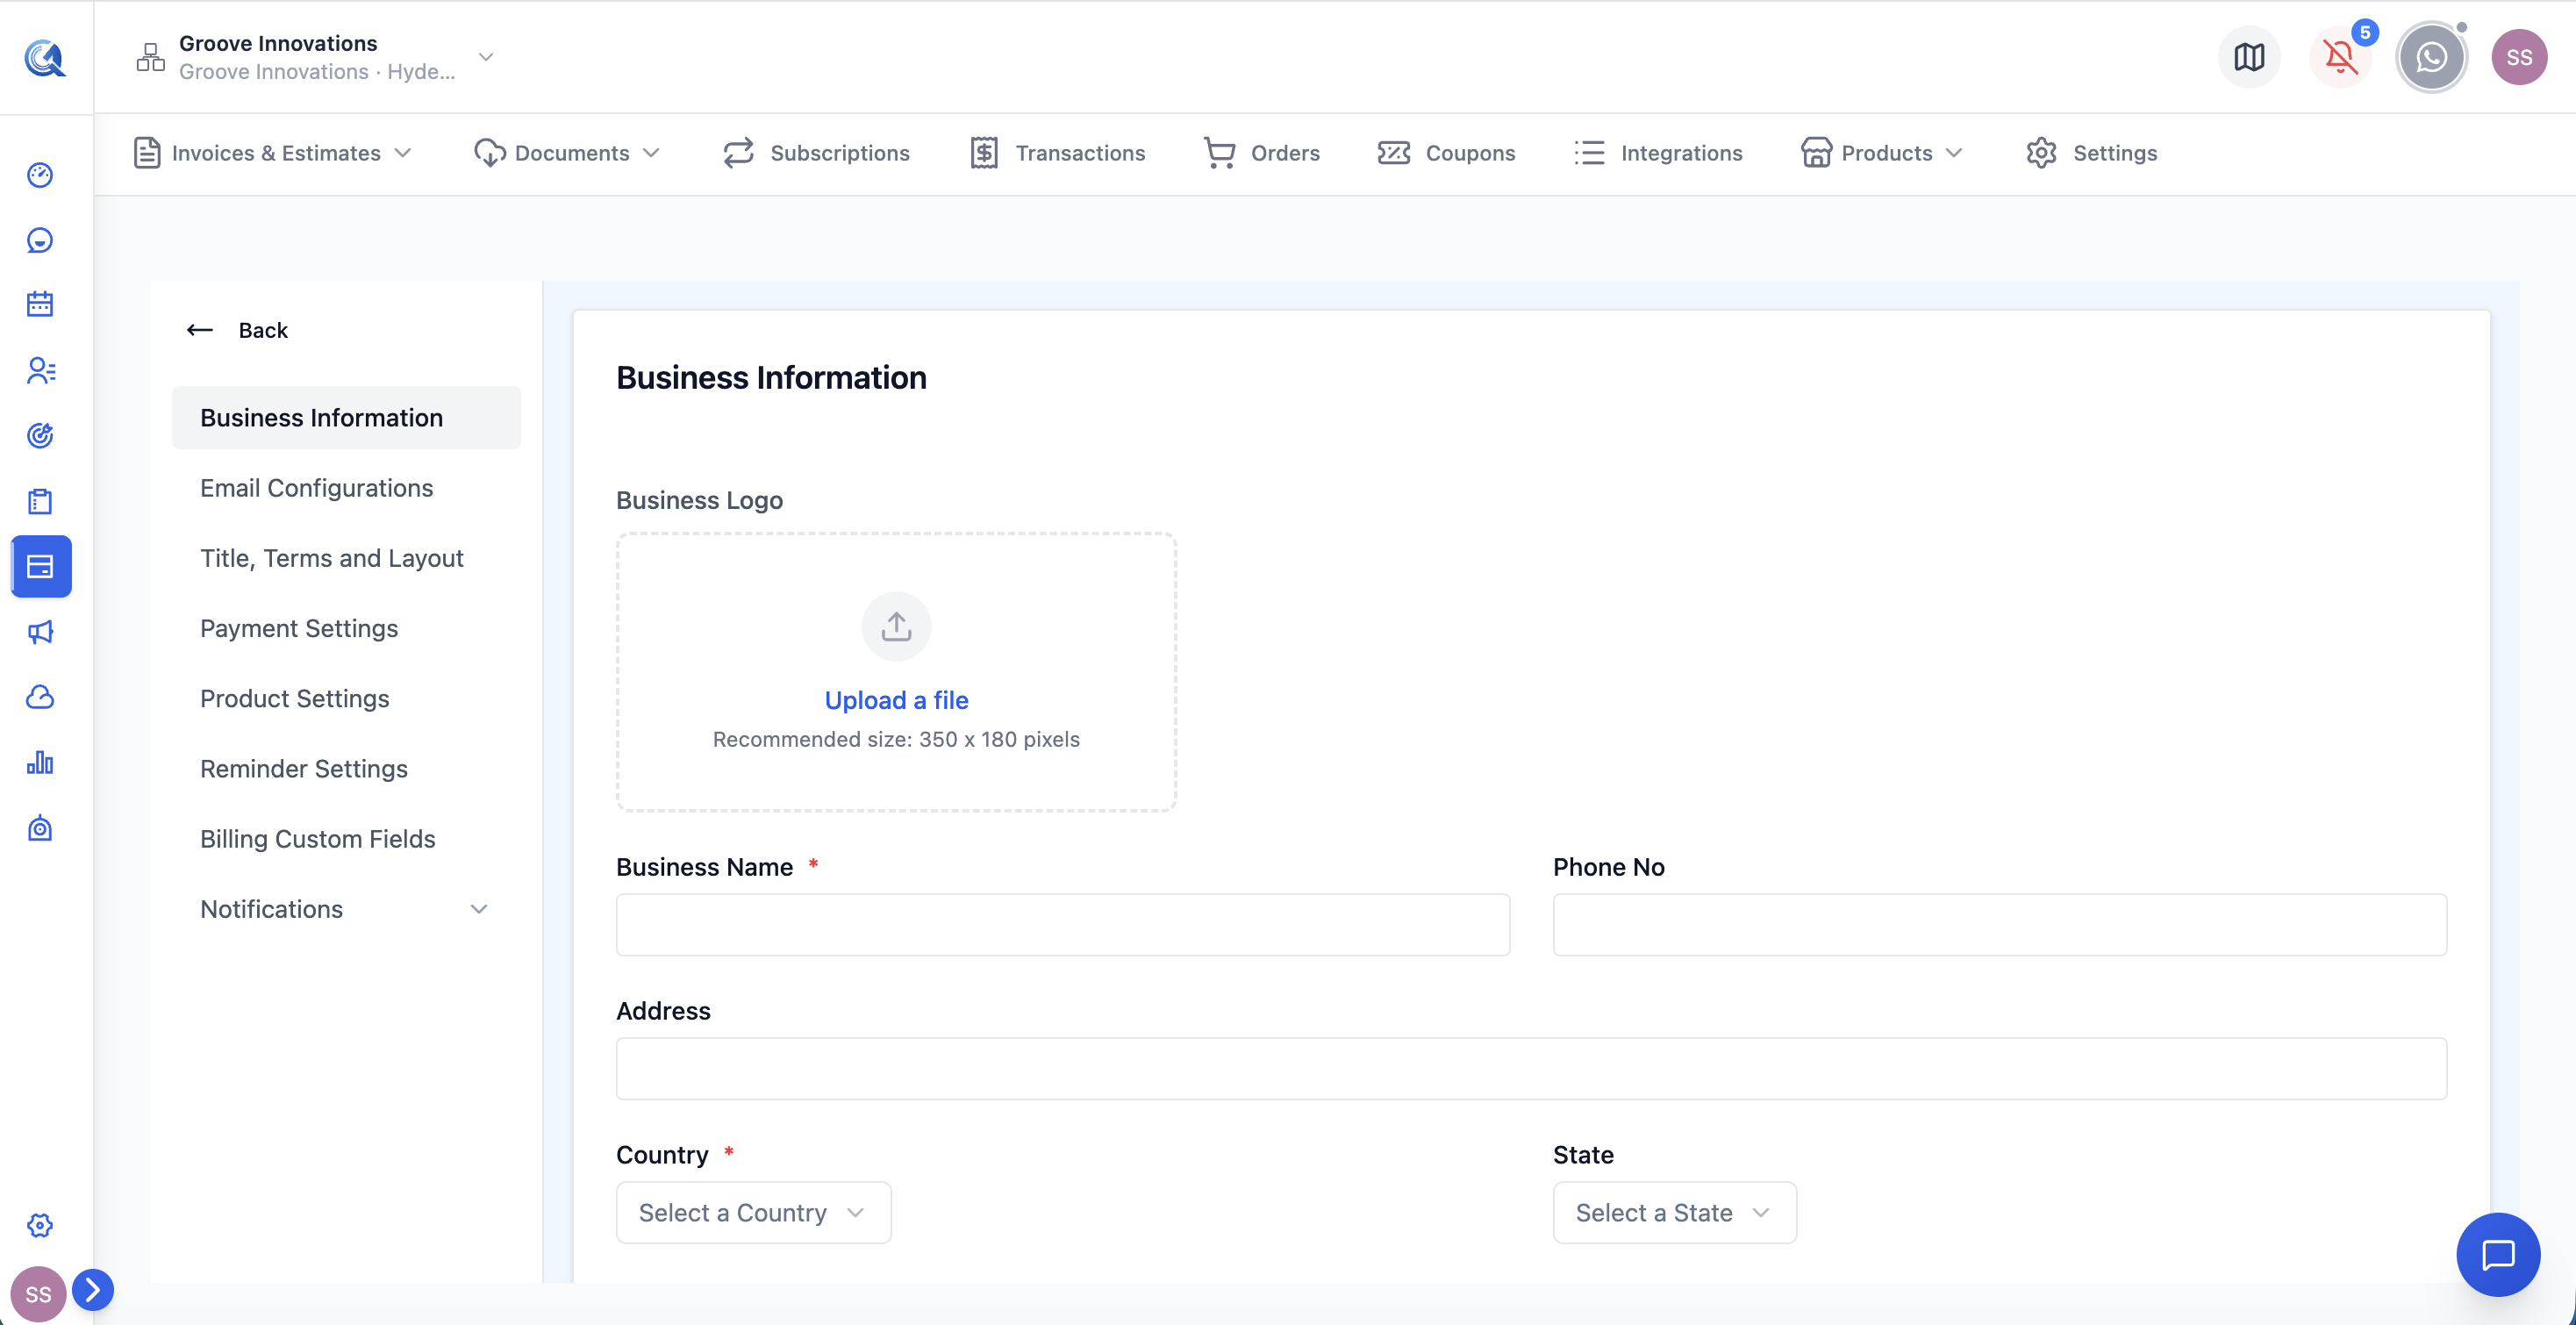
Task: Click the organization hierarchy icon beside Groove Innovations
Action: click(x=150, y=57)
